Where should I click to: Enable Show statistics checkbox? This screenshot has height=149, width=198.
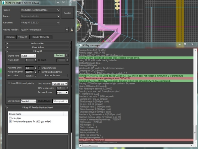click(39, 68)
